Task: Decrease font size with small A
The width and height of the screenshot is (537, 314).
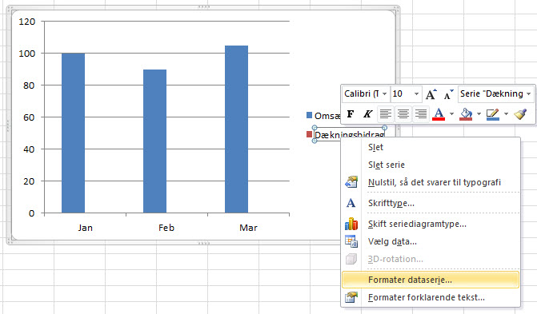Action: (448, 93)
